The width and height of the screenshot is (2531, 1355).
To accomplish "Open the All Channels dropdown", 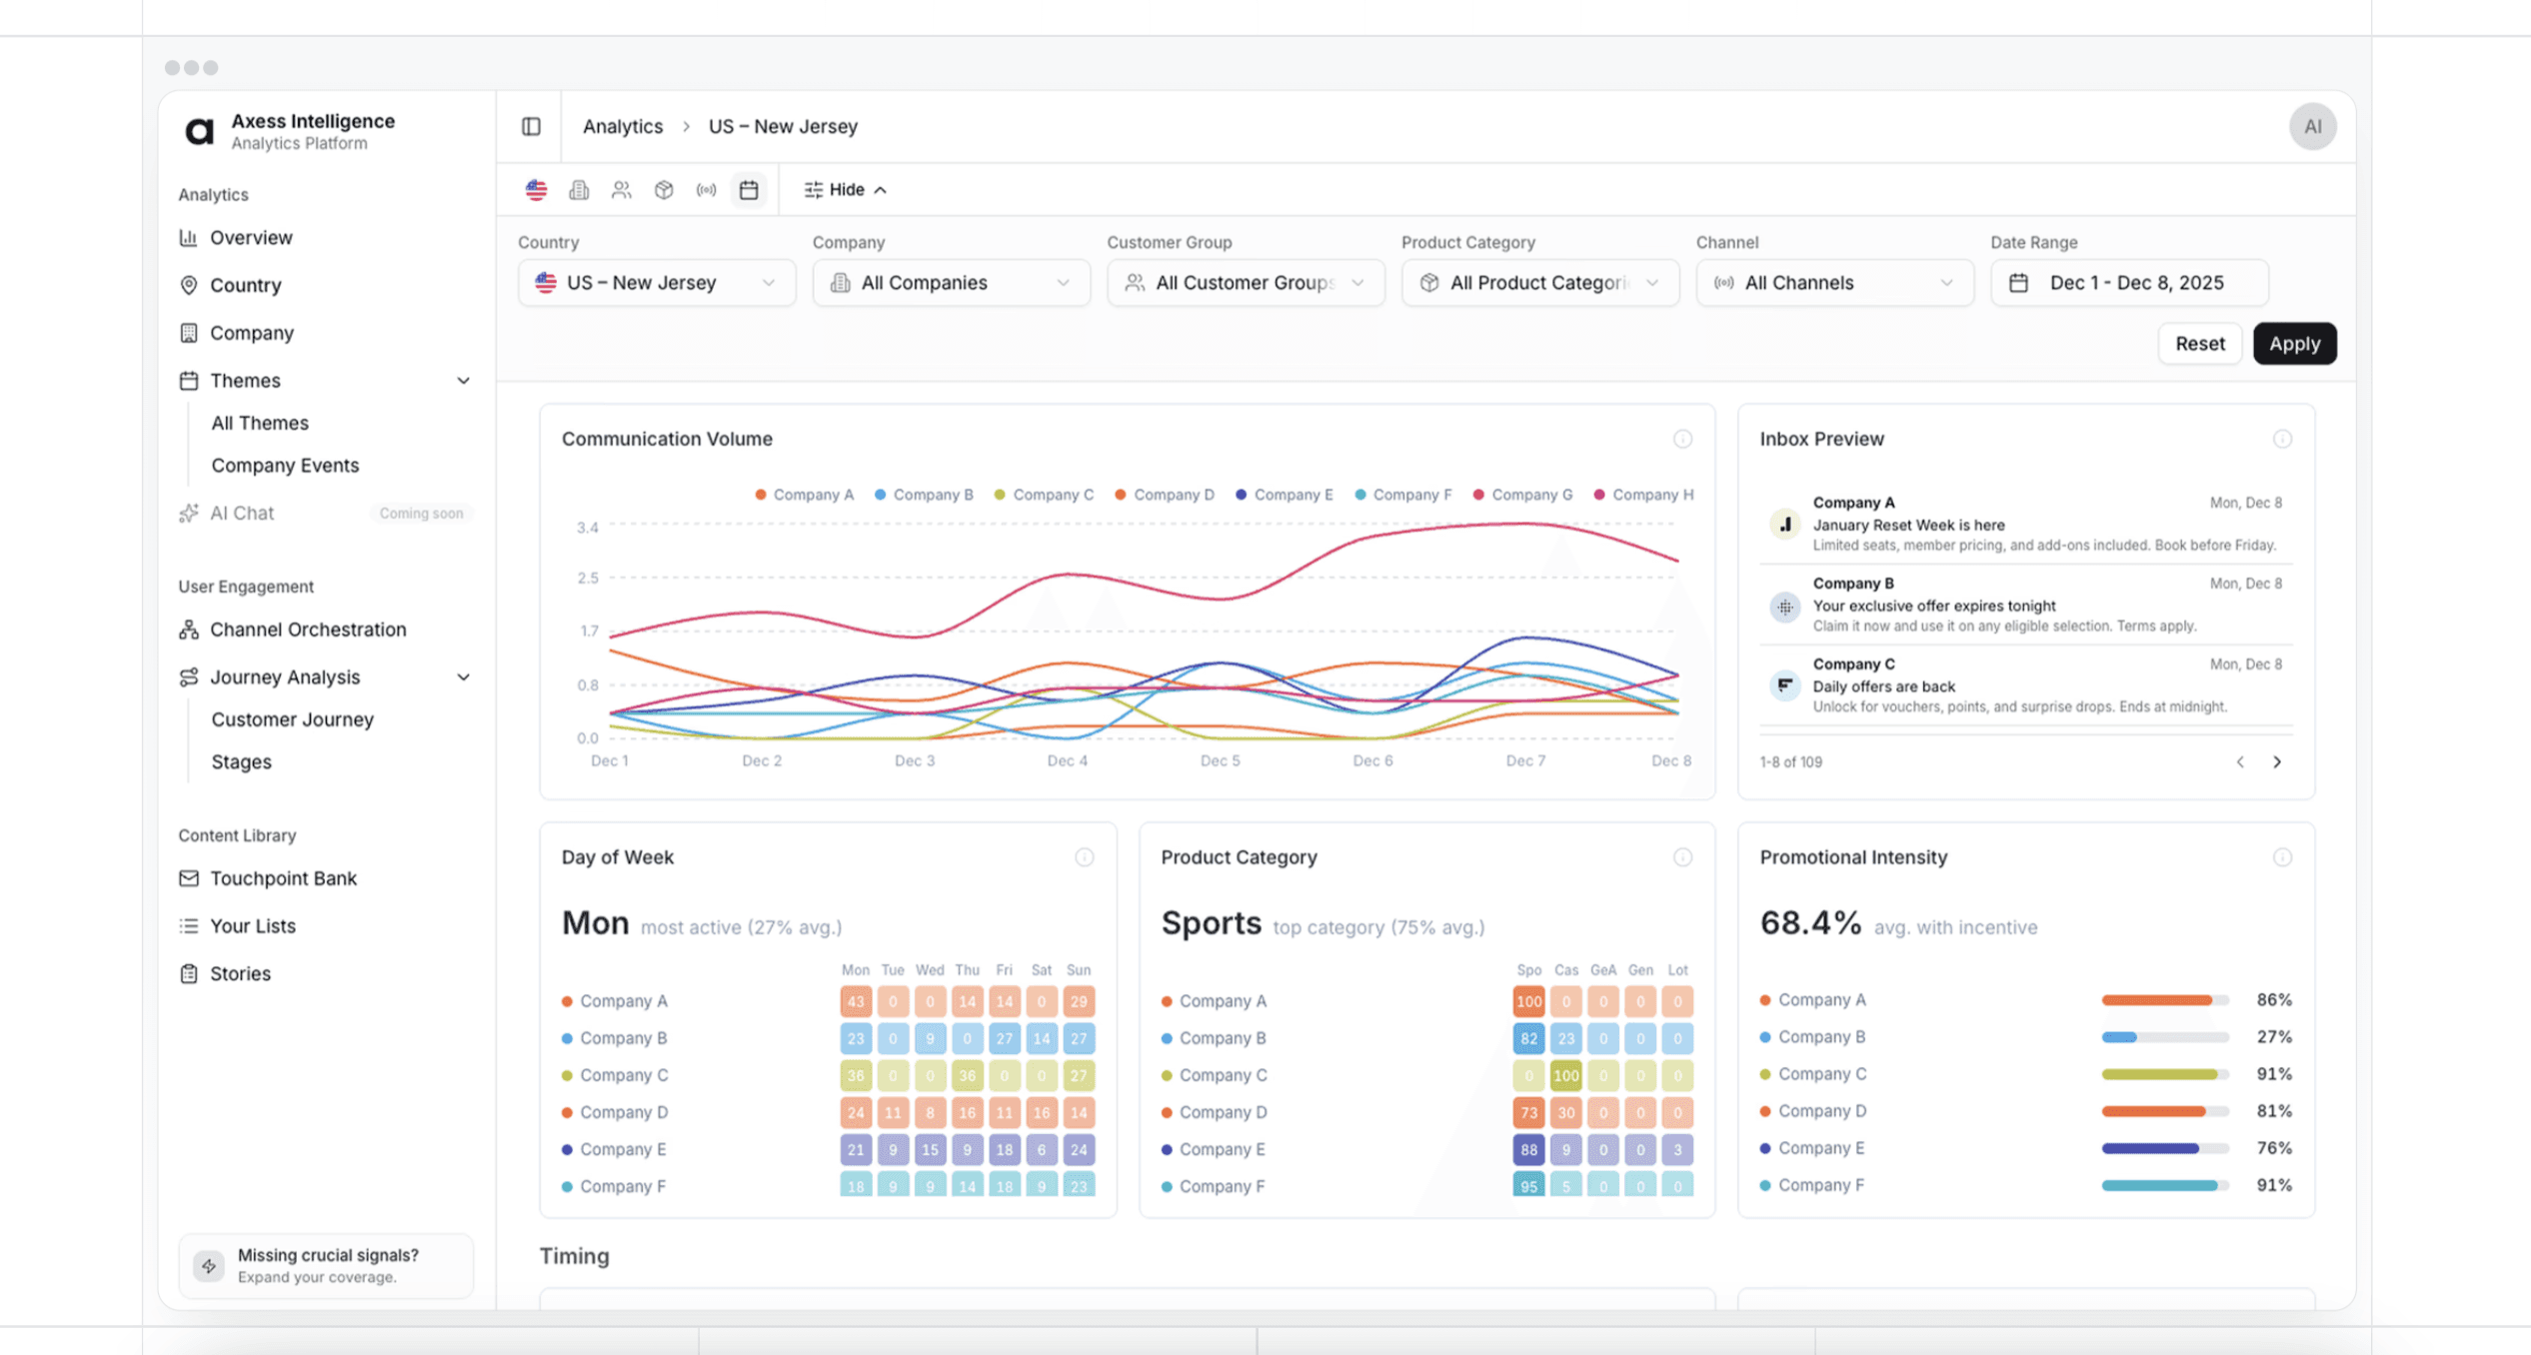I will point(1834,283).
